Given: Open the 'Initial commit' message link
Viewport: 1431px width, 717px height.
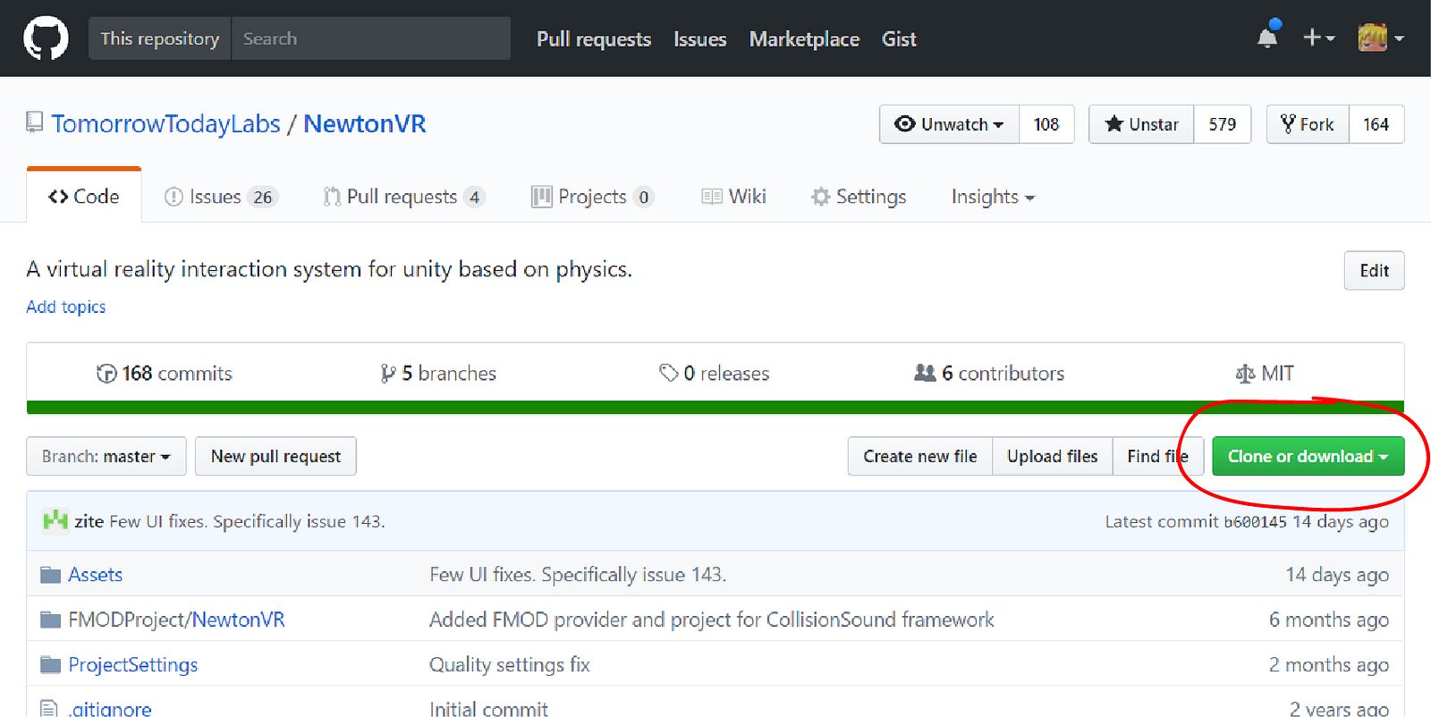Looking at the screenshot, I should point(488,709).
